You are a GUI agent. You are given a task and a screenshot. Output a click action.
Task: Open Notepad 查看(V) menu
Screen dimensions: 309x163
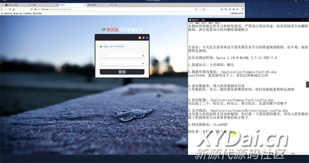pos(211,23)
